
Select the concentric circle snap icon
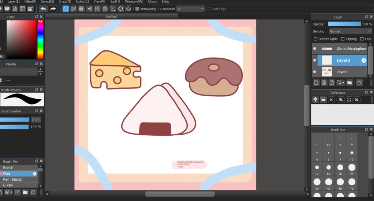(x=105, y=9)
